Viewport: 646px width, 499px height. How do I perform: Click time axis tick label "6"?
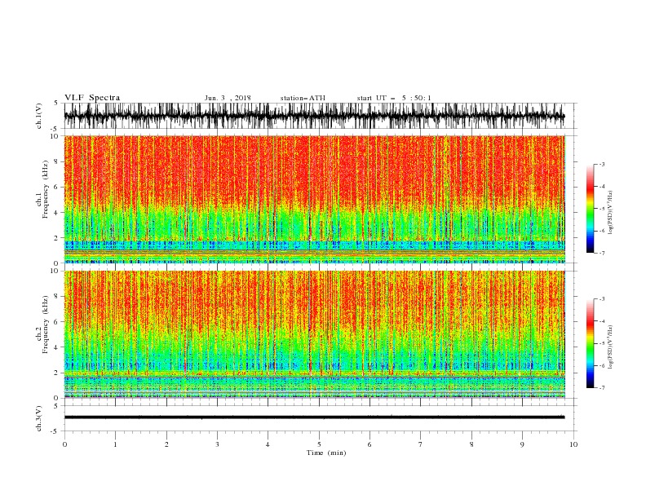click(369, 444)
